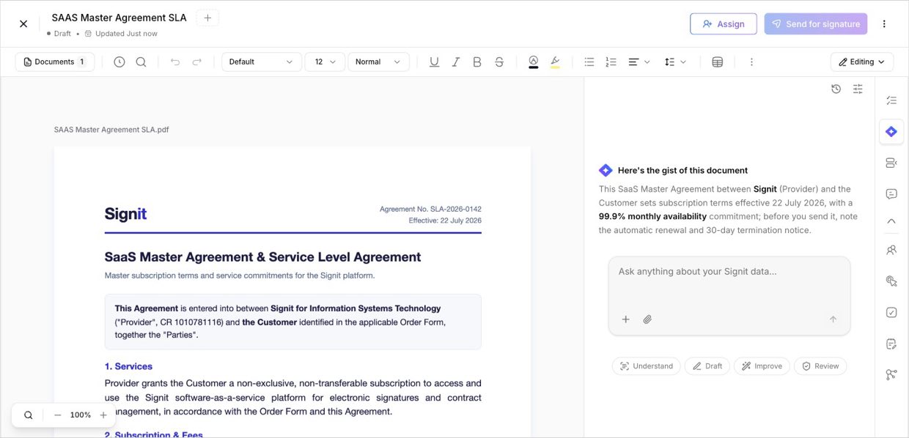
Task: Click 'Here's the gist of this document' heading
Action: tap(682, 171)
